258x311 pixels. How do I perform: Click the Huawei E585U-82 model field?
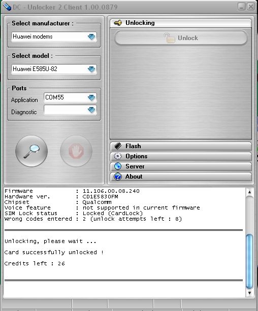pos(54,69)
